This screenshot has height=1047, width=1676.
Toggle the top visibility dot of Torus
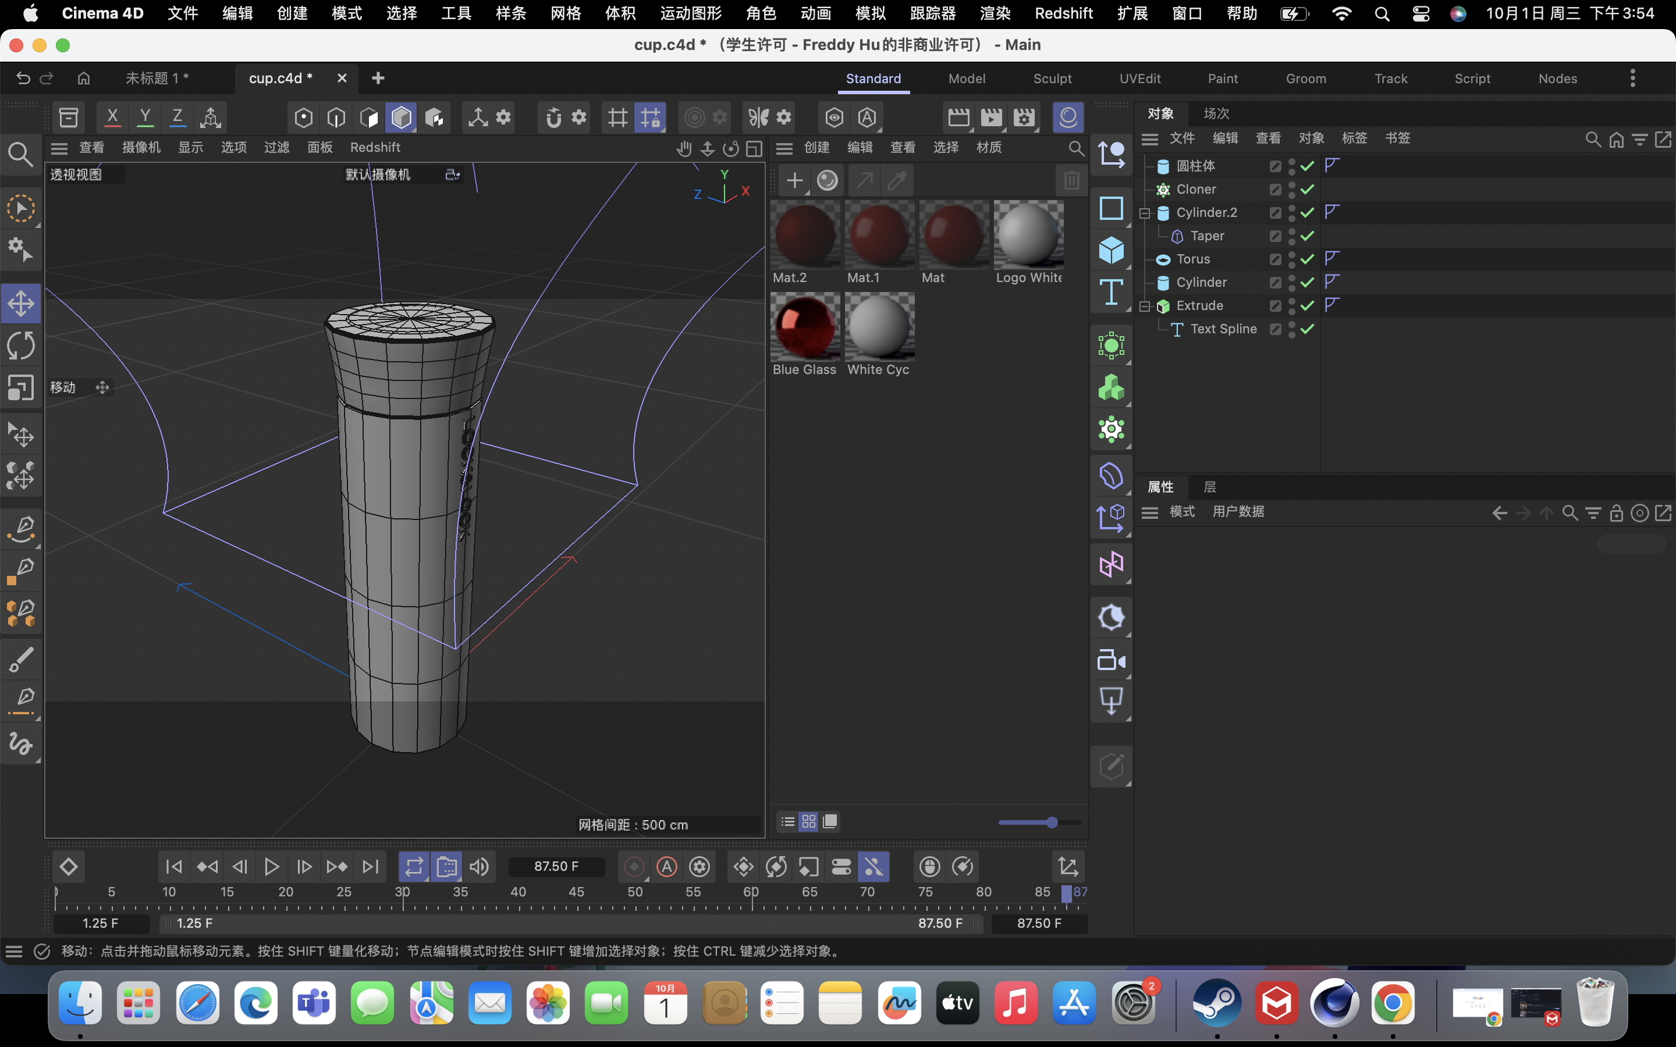pos(1292,255)
